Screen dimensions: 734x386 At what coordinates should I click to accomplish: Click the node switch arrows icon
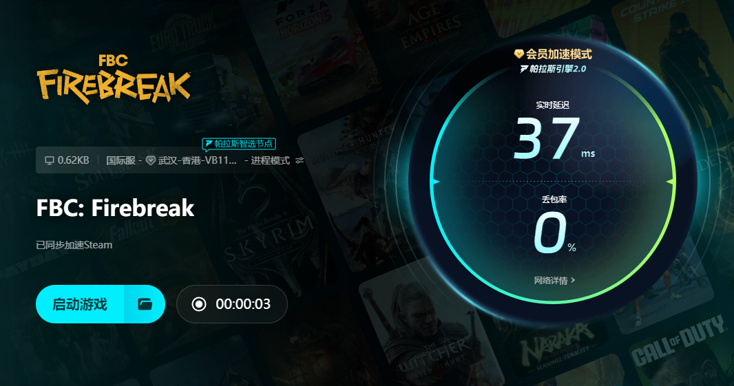300,160
